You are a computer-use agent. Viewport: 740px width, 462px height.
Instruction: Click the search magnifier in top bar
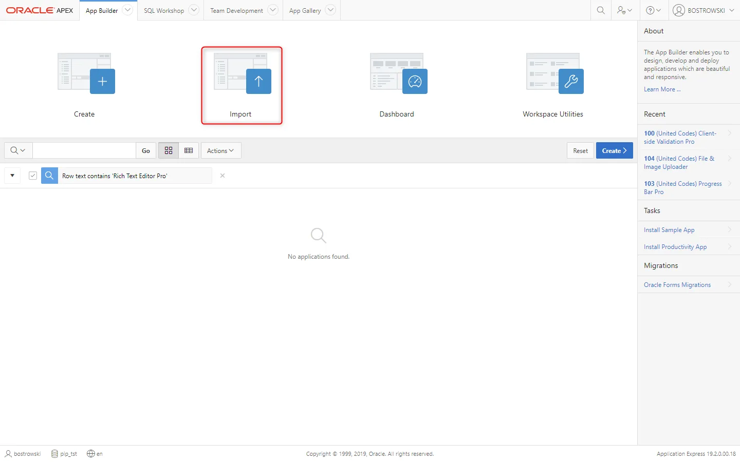(x=601, y=10)
